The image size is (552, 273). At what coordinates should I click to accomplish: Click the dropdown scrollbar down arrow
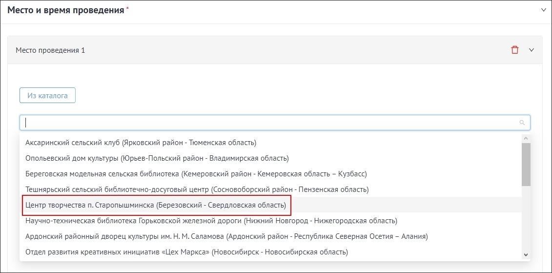click(x=526, y=254)
